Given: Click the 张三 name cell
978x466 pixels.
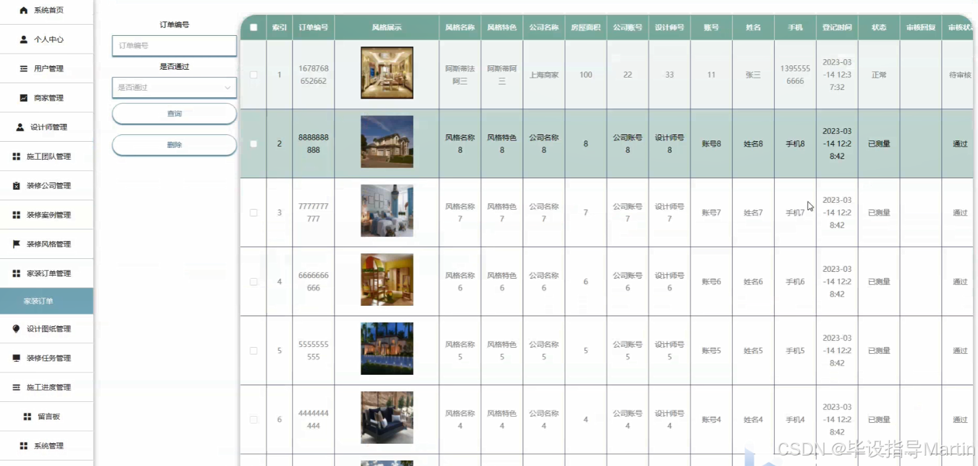Looking at the screenshot, I should tap(753, 75).
